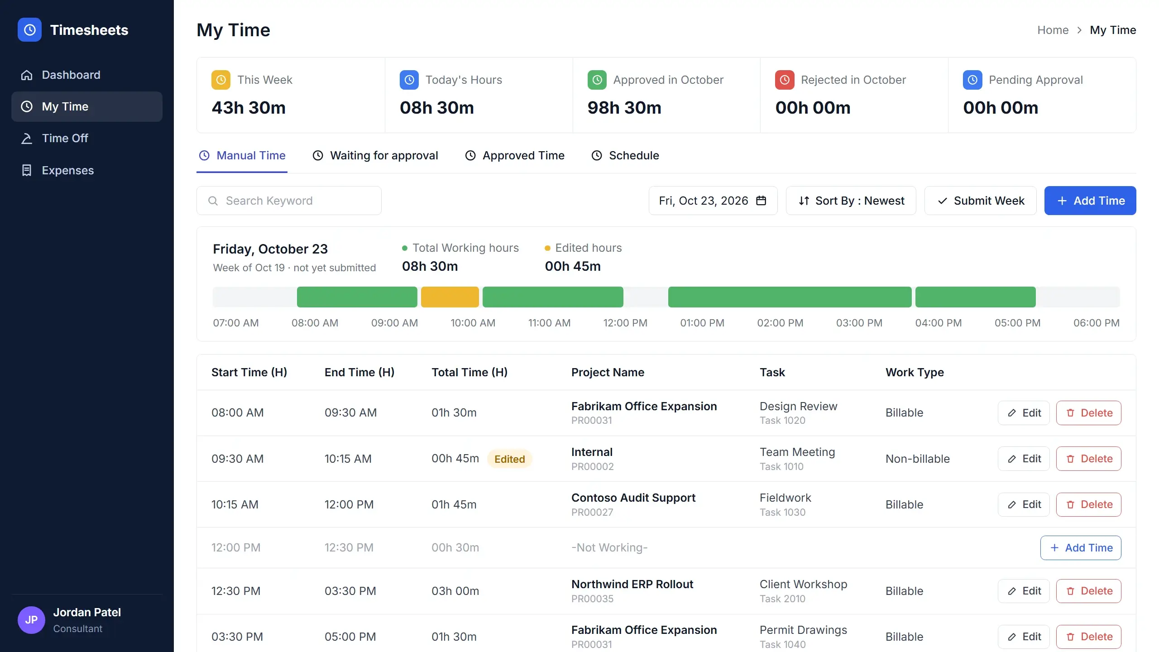The image size is (1159, 652).
Task: Click the Jordan Patel user name
Action: 87,613
